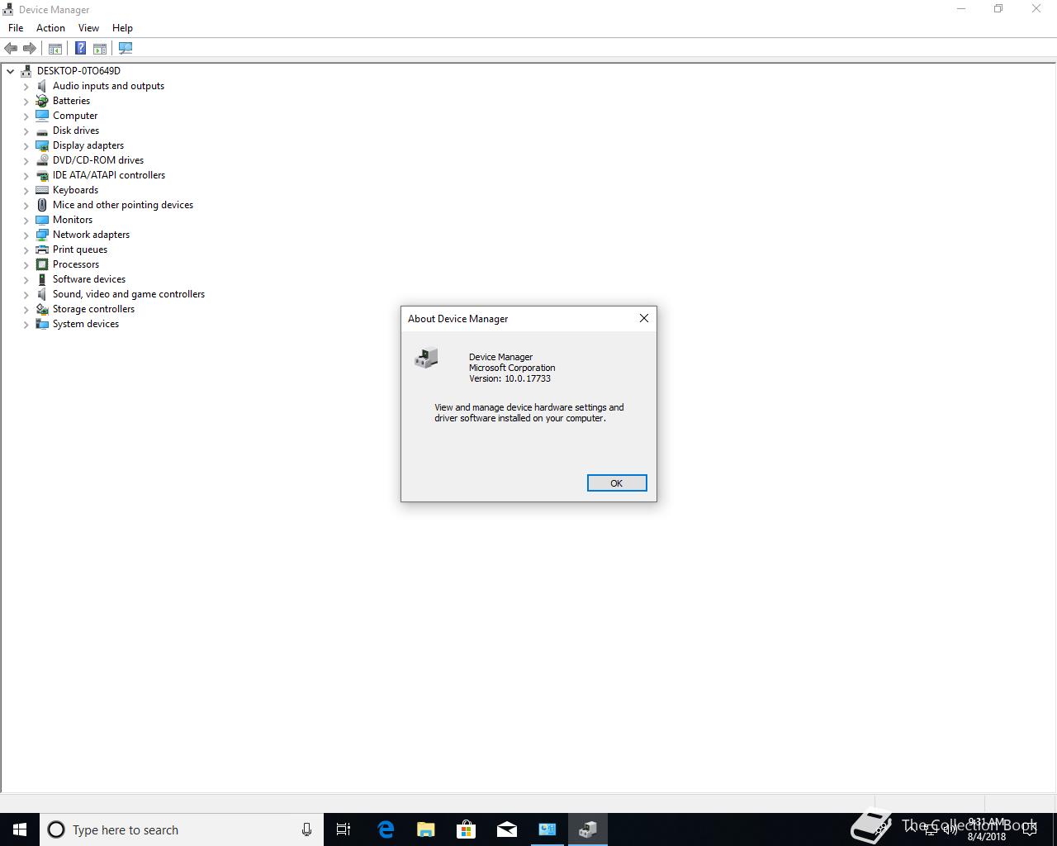Click the Task View taskbar icon
The height and width of the screenshot is (846, 1057).
tap(344, 829)
